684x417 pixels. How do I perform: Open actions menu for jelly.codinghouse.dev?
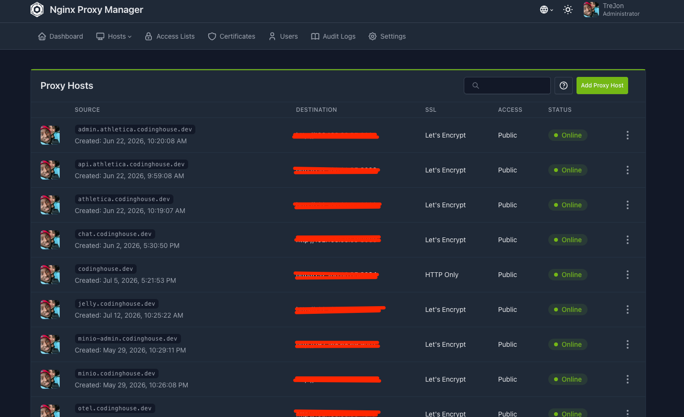point(628,310)
